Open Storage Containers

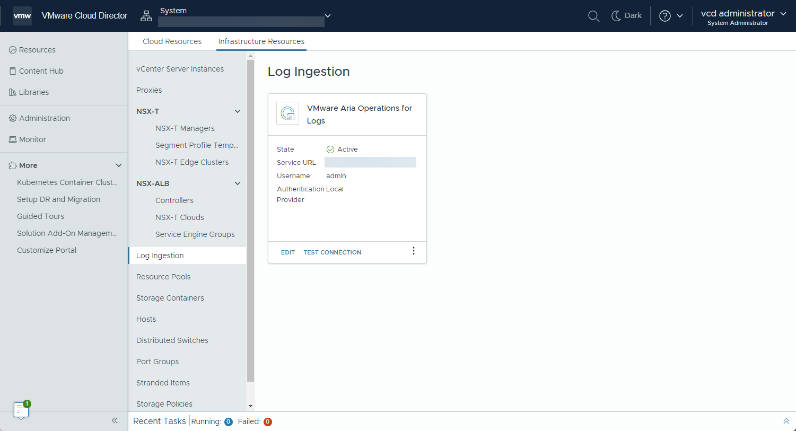coord(170,298)
